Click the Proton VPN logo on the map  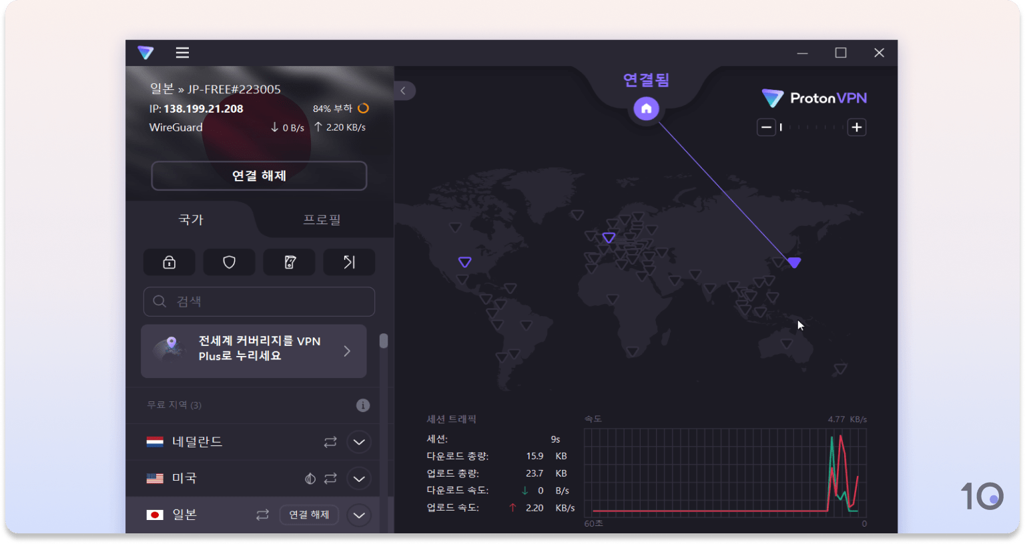point(813,98)
